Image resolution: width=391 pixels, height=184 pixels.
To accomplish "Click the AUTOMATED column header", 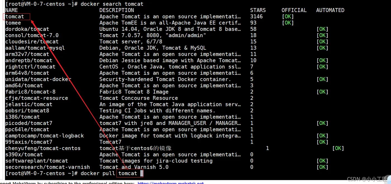I will 330,10.
